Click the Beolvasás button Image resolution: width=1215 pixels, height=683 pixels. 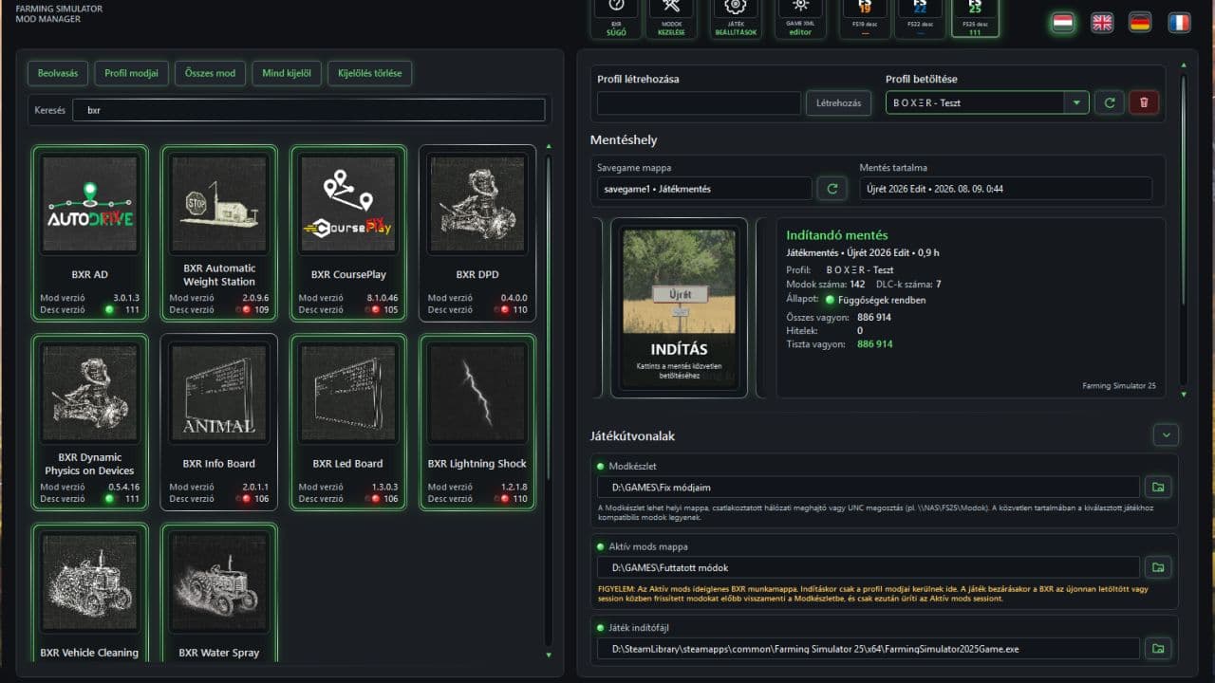(x=58, y=73)
